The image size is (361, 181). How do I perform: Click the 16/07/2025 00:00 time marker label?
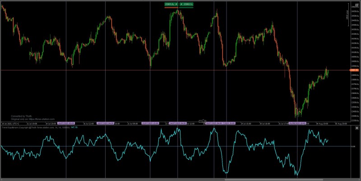coord(66,123)
